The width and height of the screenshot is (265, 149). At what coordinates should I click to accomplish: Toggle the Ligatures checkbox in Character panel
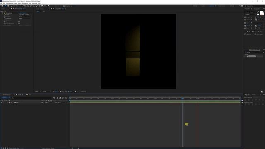pos(245,34)
